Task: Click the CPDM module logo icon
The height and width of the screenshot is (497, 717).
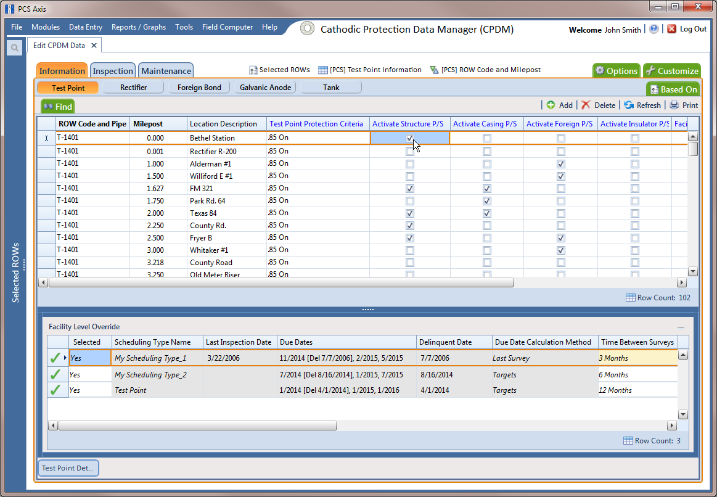Action: click(307, 28)
